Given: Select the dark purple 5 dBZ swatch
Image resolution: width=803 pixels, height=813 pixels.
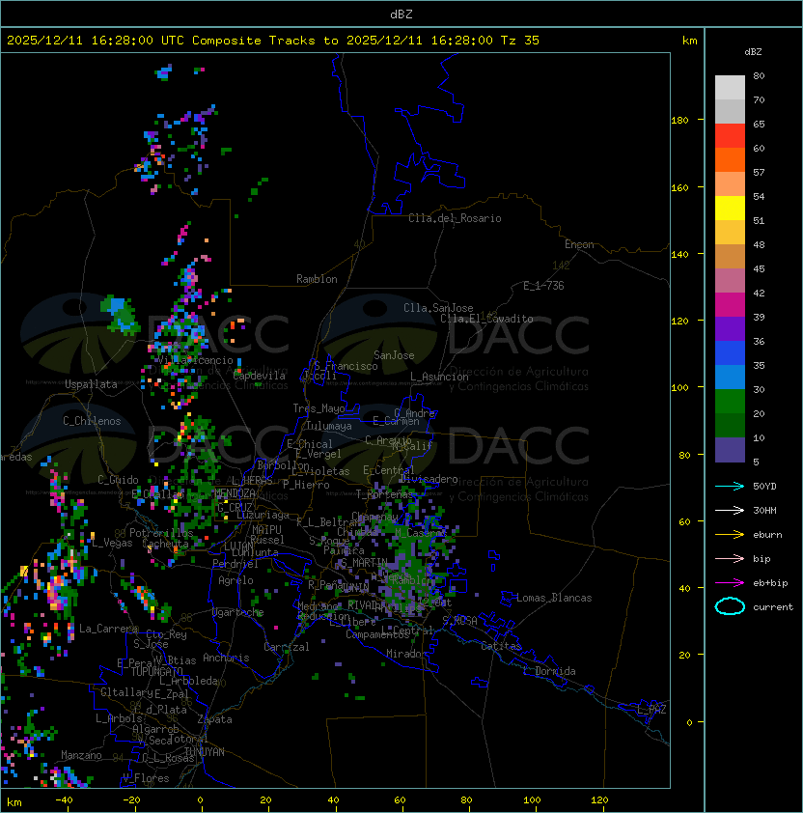Looking at the screenshot, I should (730, 450).
